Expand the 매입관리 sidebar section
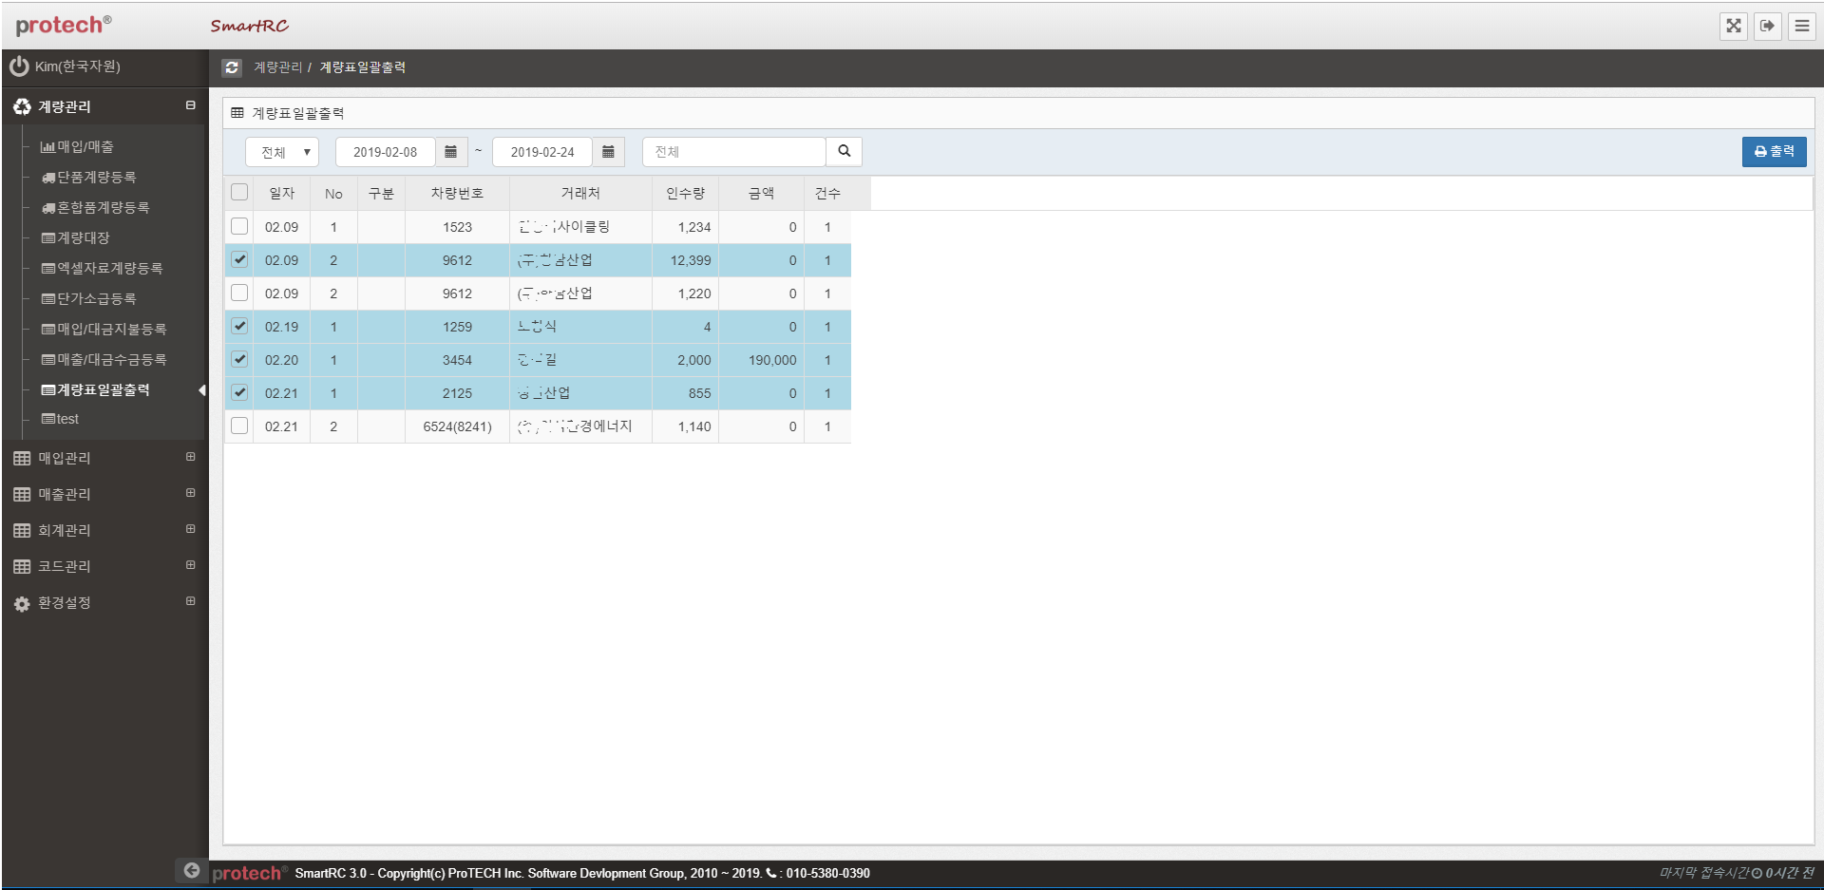1824x890 pixels. tap(190, 458)
